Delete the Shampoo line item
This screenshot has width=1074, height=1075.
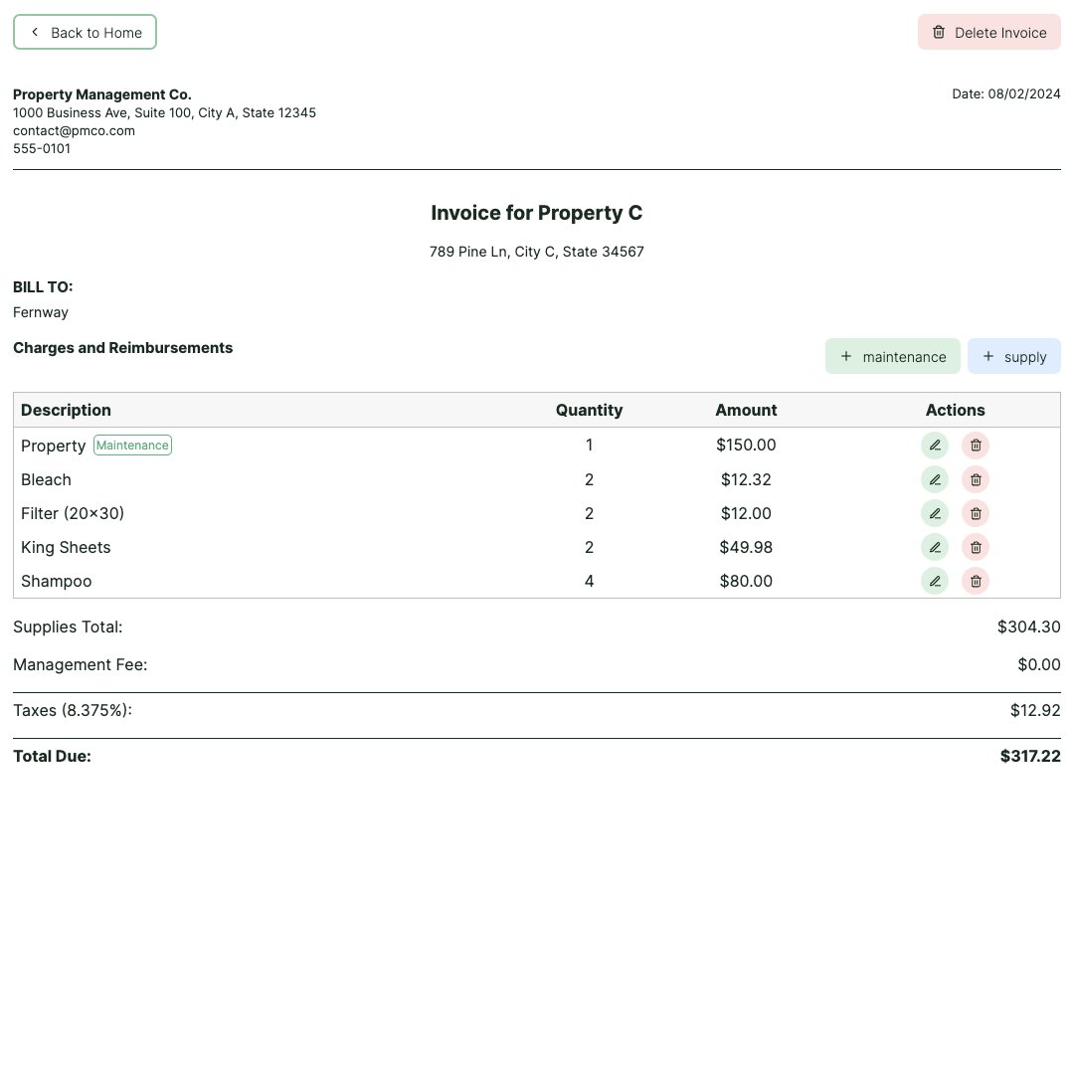click(976, 582)
